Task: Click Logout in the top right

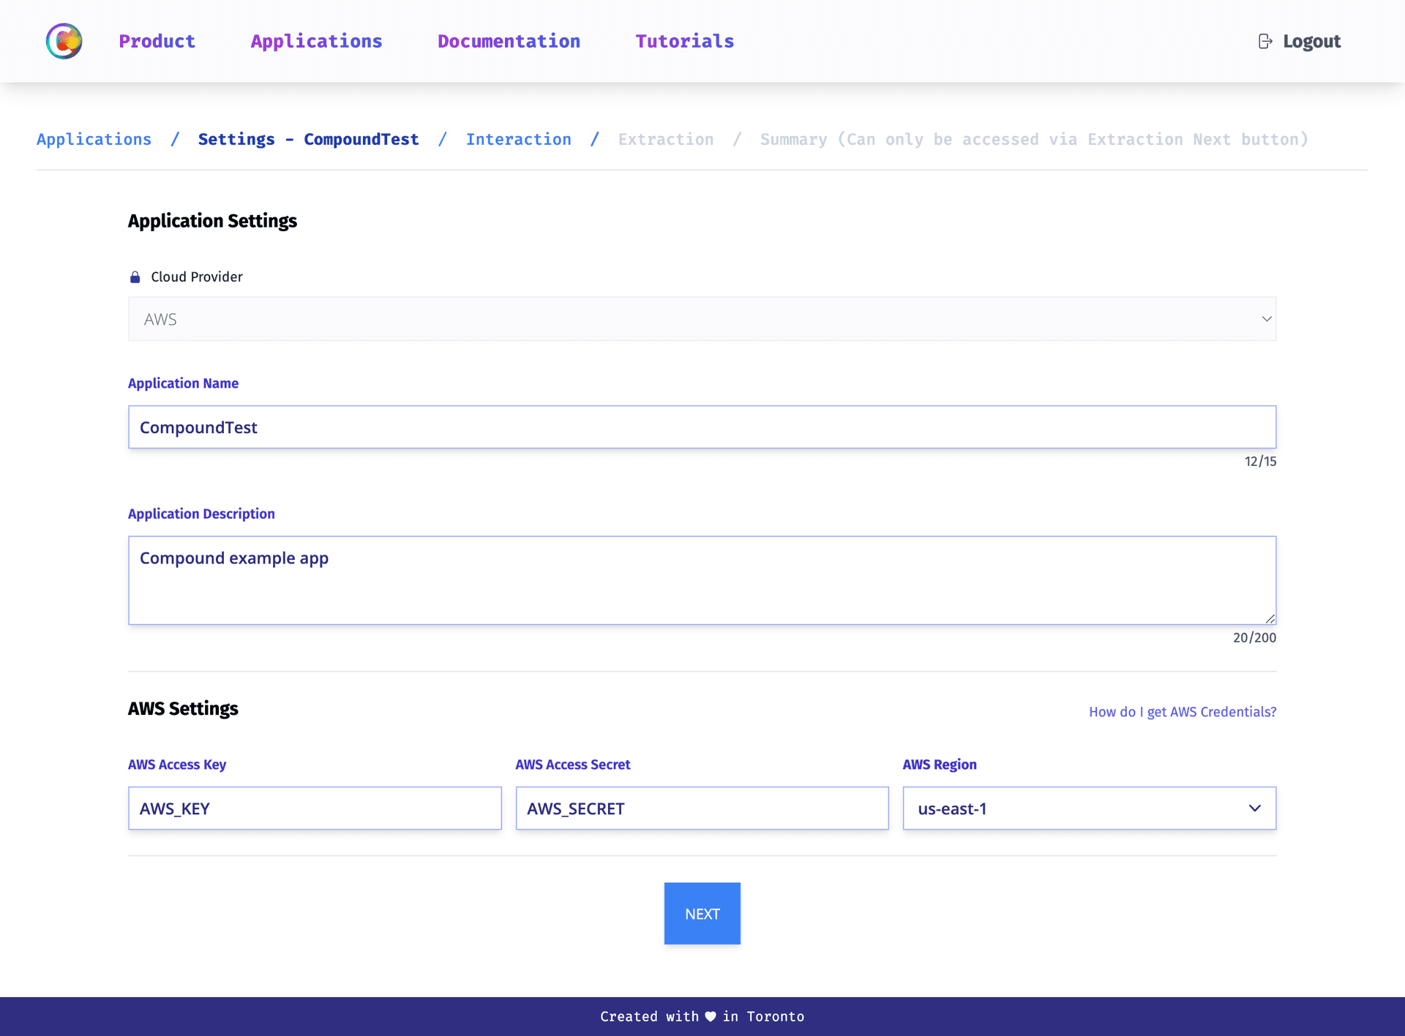Action: [1311, 41]
